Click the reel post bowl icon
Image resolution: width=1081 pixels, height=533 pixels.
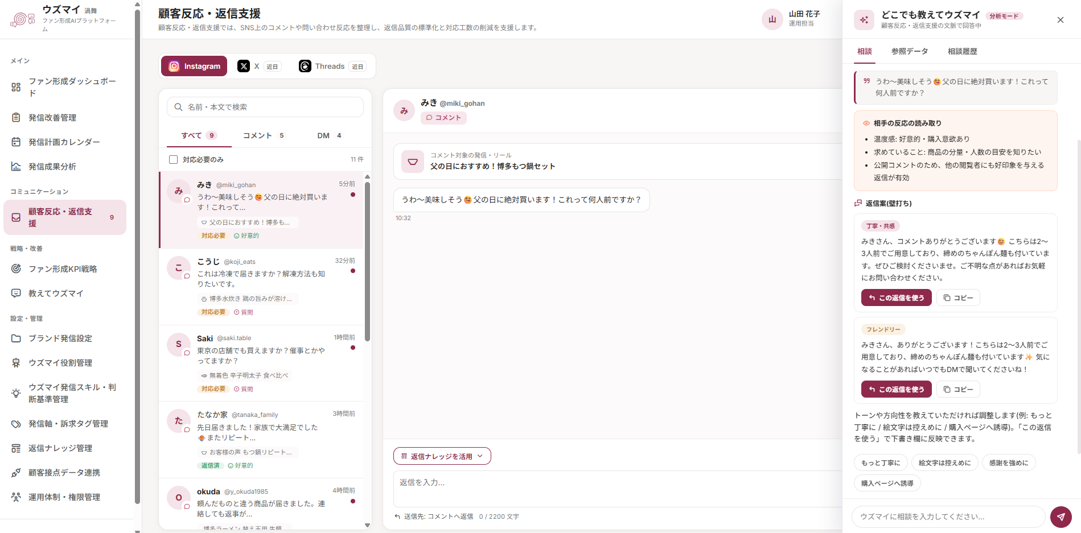413,162
